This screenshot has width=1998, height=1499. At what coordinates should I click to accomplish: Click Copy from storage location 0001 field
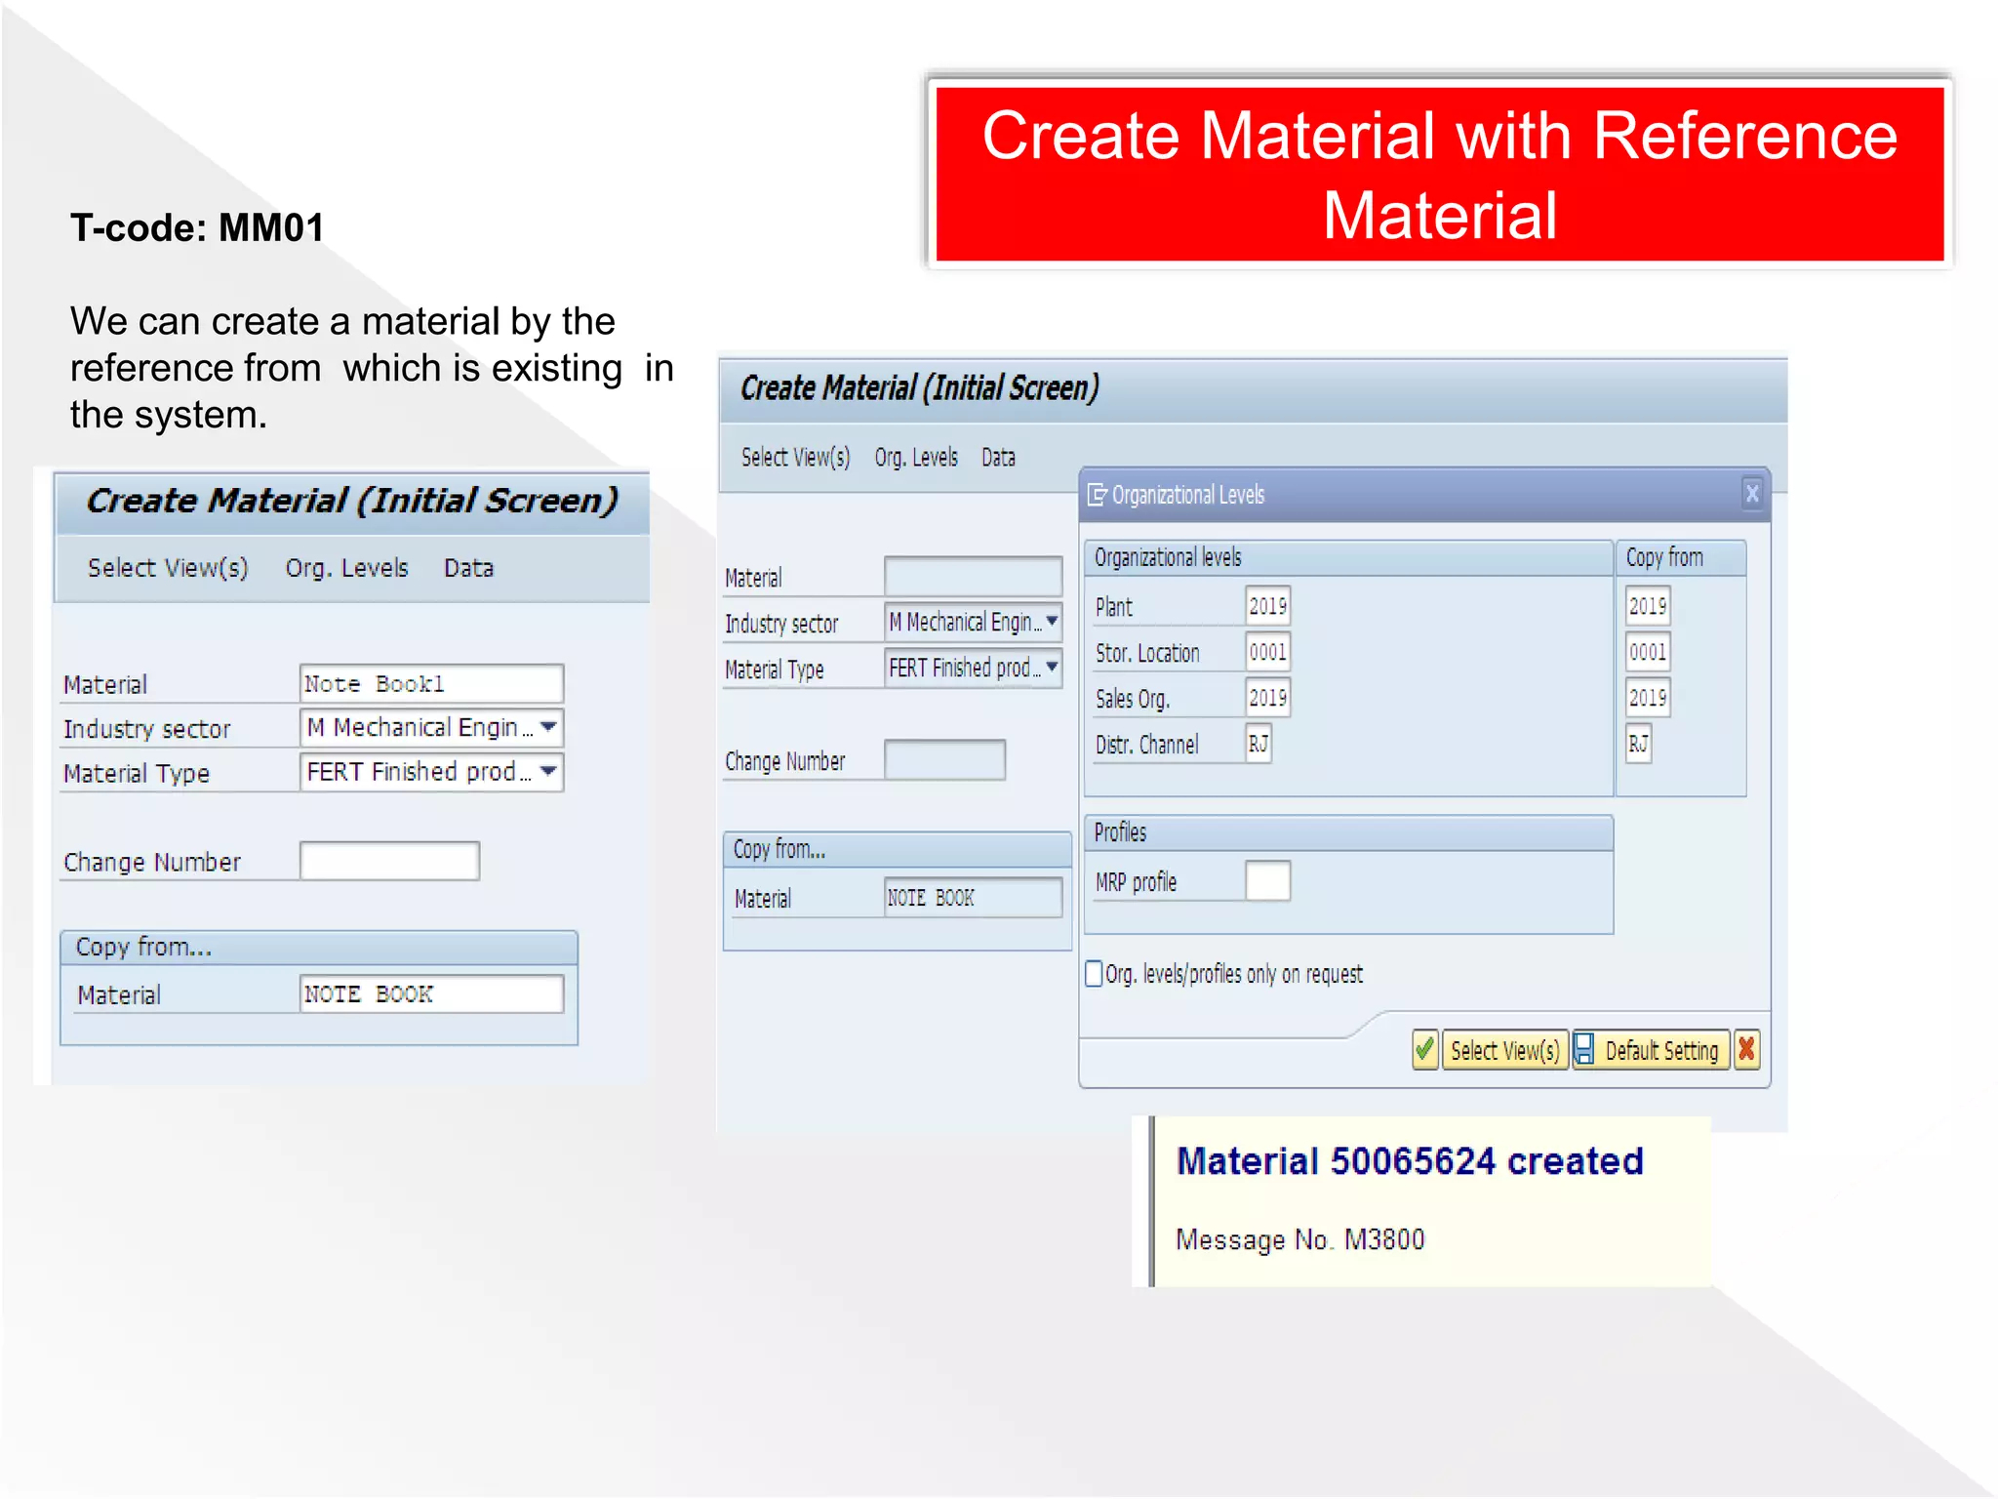pos(1648,652)
